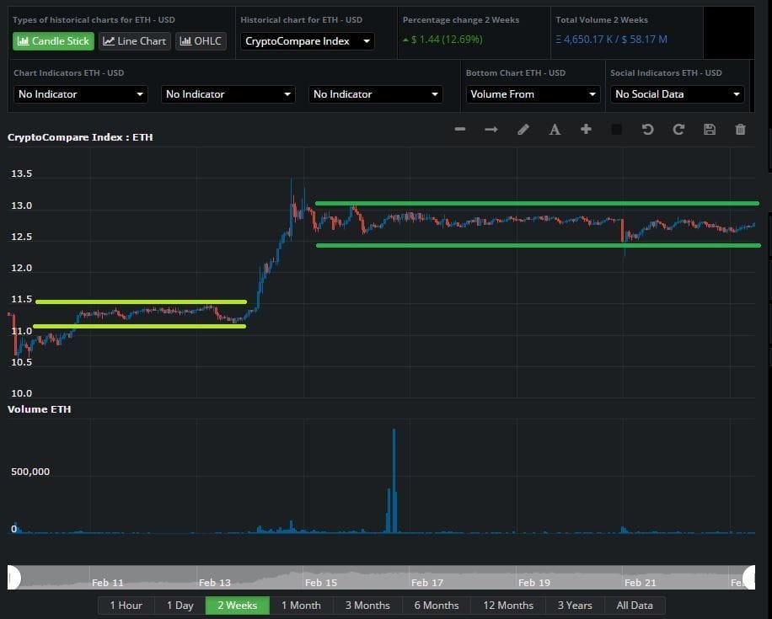
Task: Click the black color swatch in toolbar
Action: [617, 130]
